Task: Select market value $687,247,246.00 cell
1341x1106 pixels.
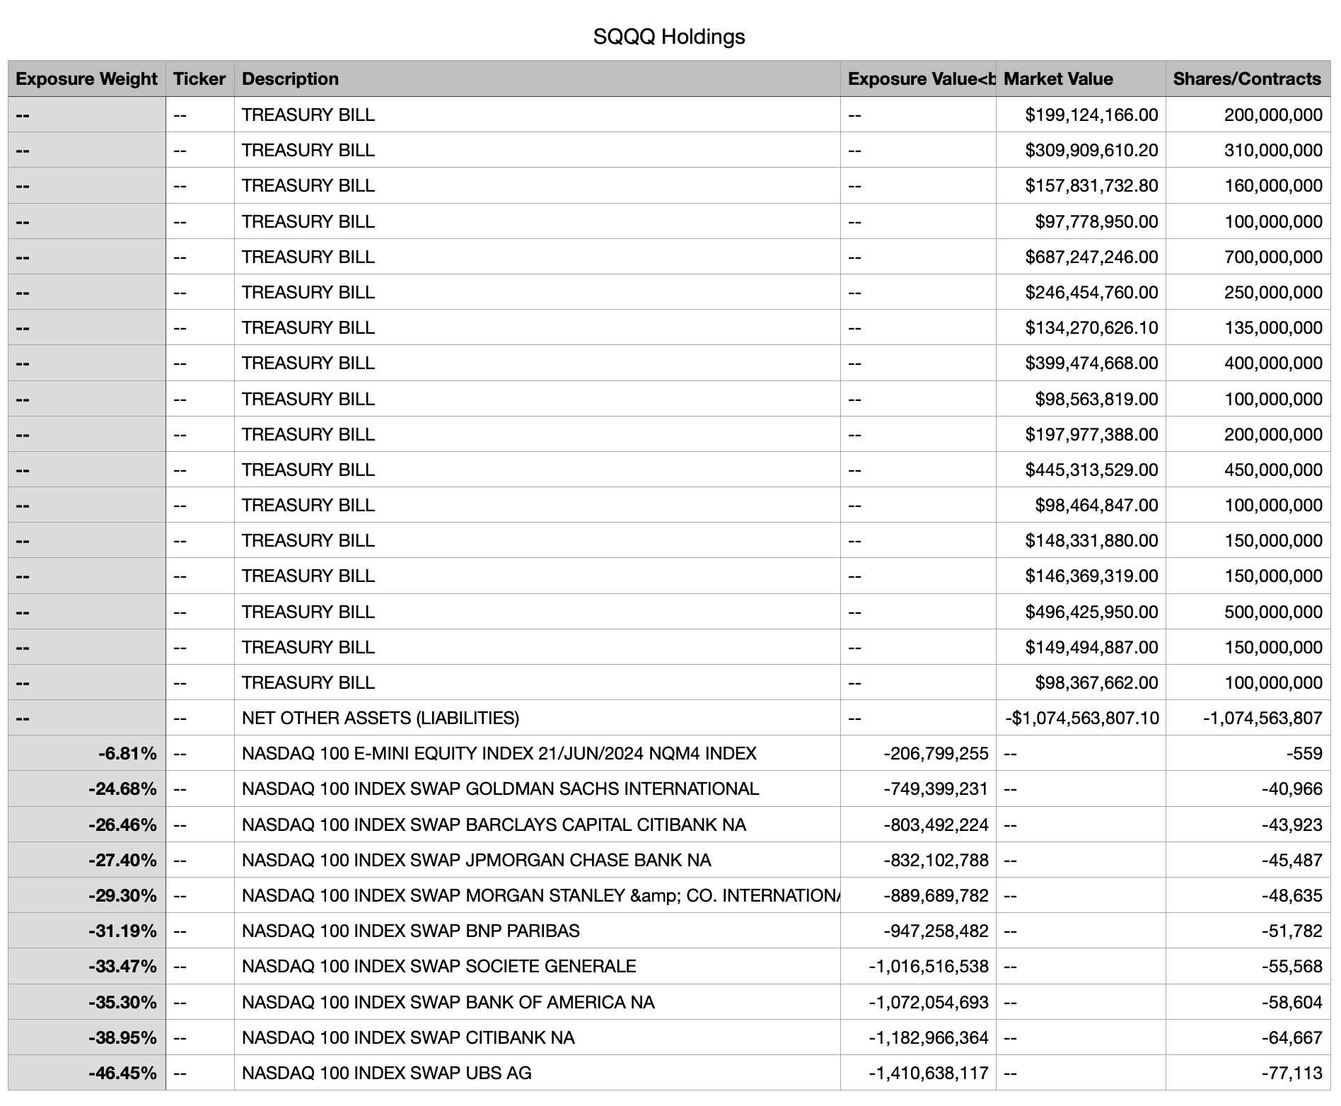Action: (x=1081, y=257)
